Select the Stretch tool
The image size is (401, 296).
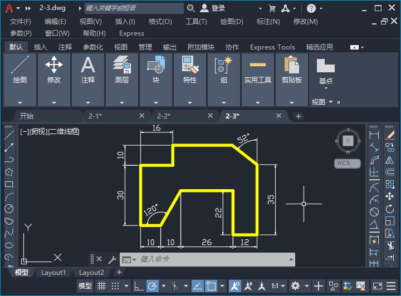pyautogui.click(x=390, y=233)
